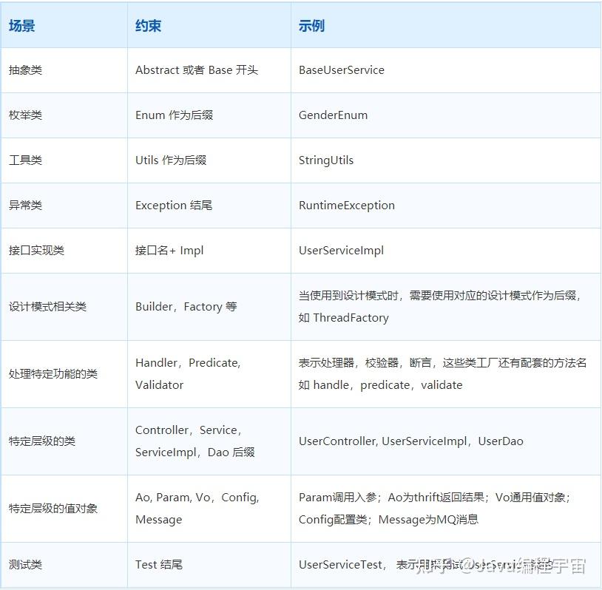Screen dimensions: 602x590
Task: Select the 设计模式相关类 row label
Action: (x=47, y=307)
